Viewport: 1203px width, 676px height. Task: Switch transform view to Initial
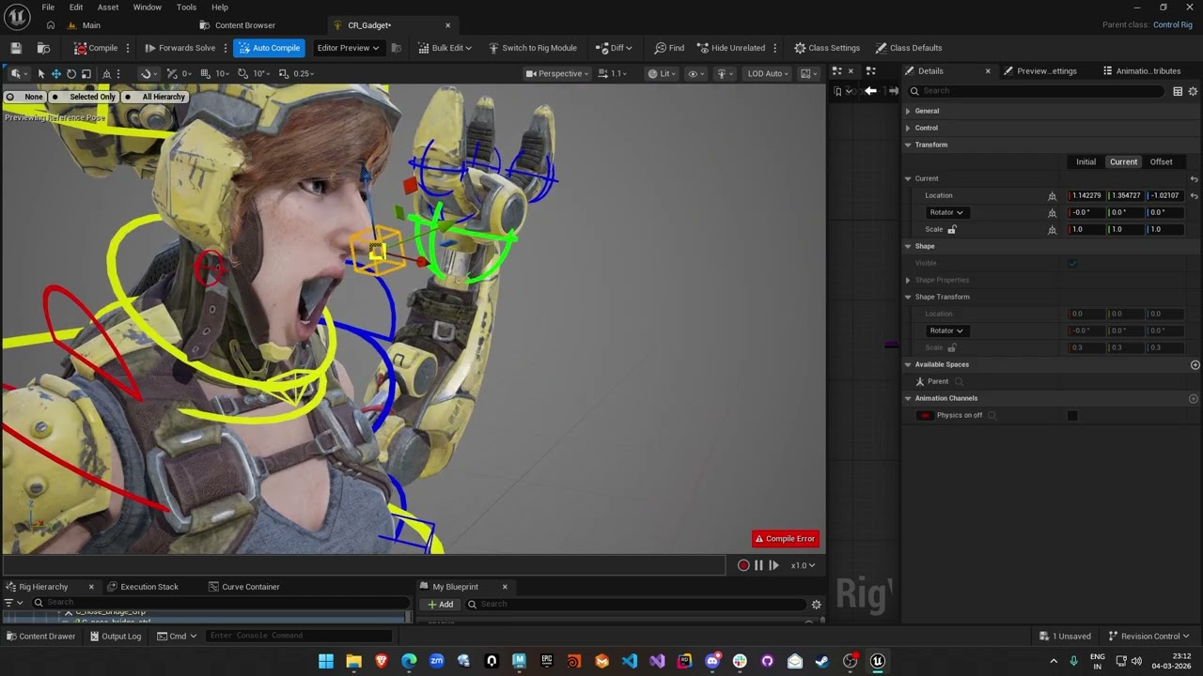1086,161
